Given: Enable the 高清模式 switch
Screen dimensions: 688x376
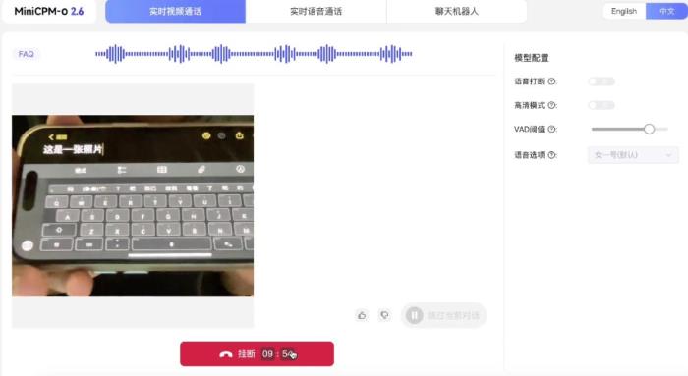Looking at the screenshot, I should 602,105.
